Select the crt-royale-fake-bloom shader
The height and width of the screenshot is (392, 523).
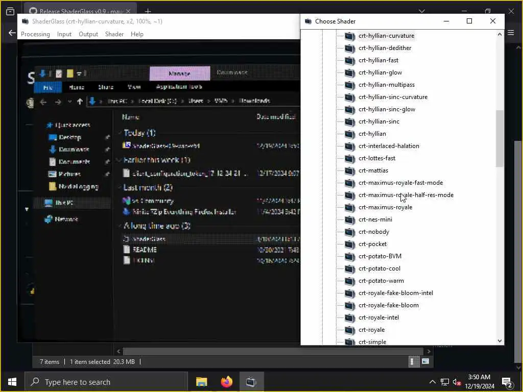(x=388, y=305)
